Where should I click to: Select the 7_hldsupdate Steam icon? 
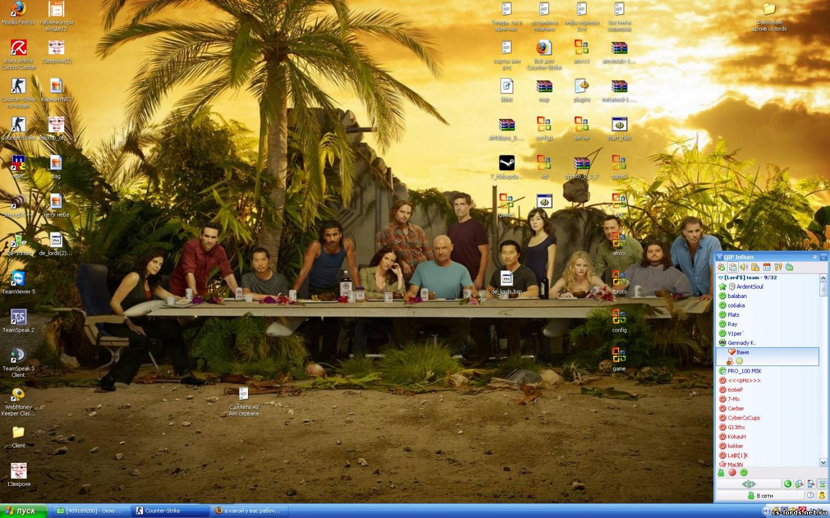pos(507,166)
